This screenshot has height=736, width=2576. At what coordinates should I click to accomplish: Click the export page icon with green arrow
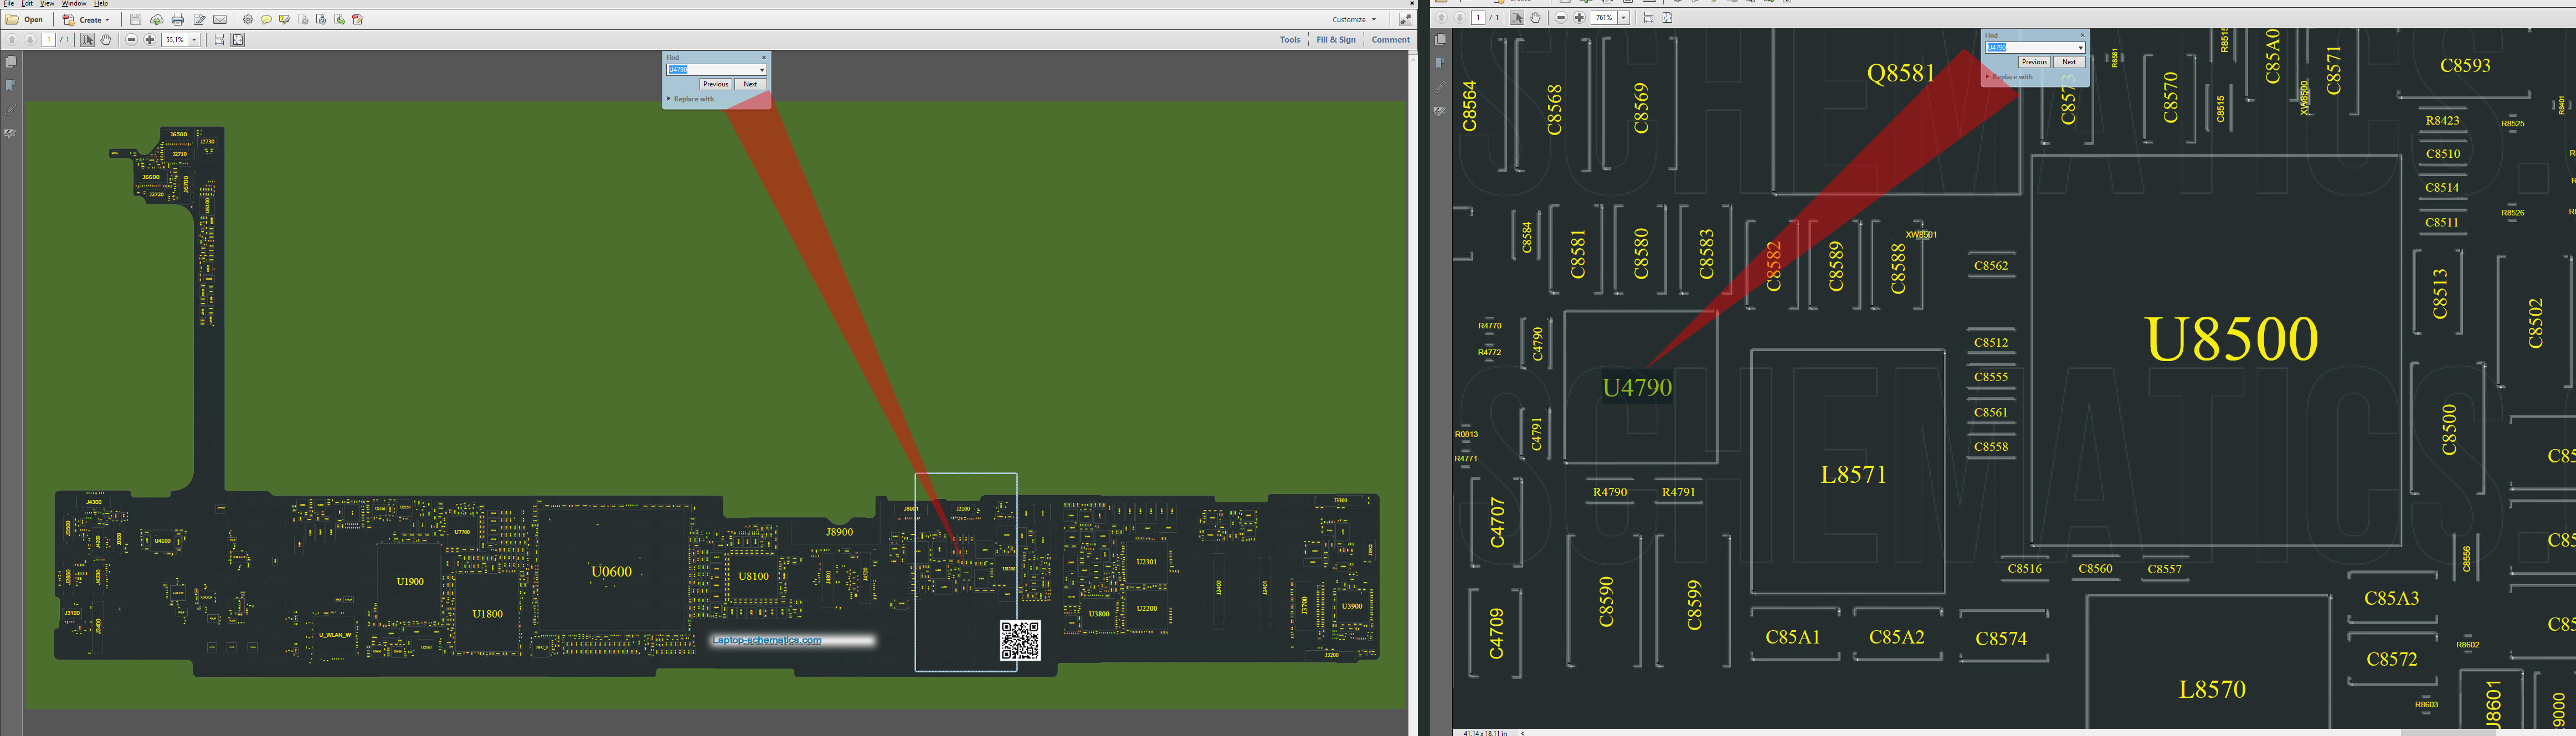point(339,20)
